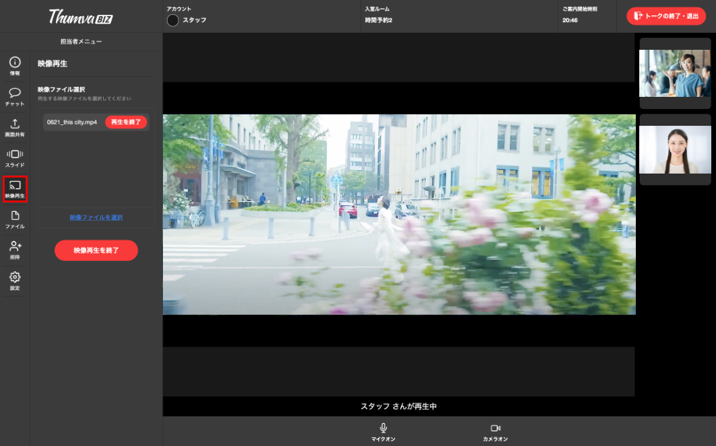Screen dimensions: 716x446
Task: Select the 映像再生 video playback icon
Action: 15,188
